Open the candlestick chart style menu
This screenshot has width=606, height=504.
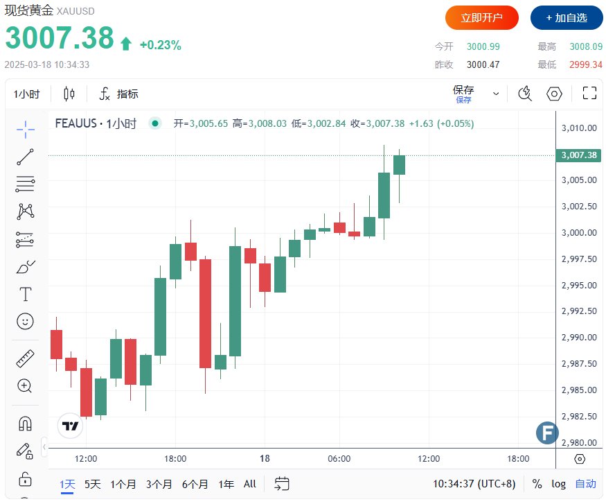[69, 94]
